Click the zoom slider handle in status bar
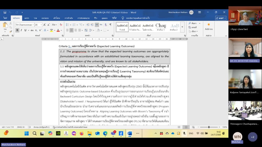This screenshot has width=262, height=147. click(x=209, y=127)
